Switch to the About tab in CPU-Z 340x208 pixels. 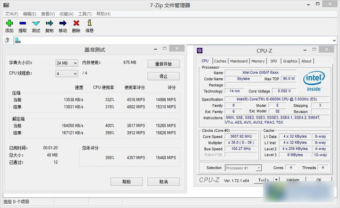pyautogui.click(x=306, y=61)
